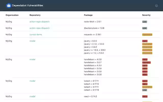This screenshot has height=102, width=163.
Task: Select package text handlebars < 4.3.0
Action: [x=93, y=66]
